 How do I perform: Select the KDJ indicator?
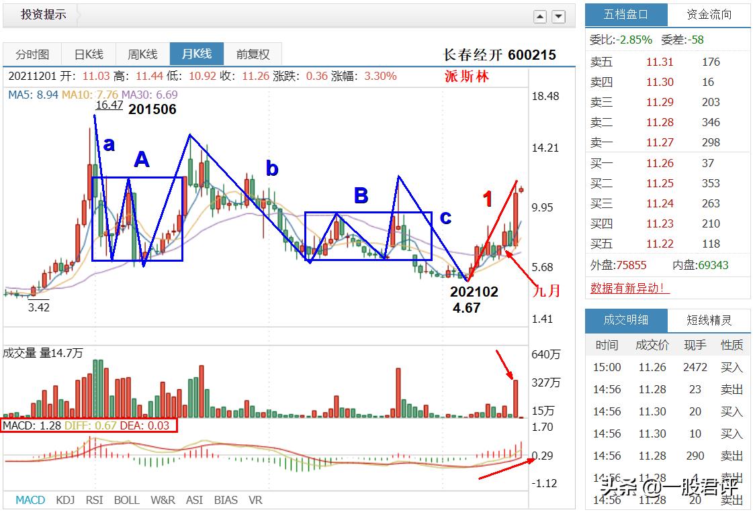[64, 500]
